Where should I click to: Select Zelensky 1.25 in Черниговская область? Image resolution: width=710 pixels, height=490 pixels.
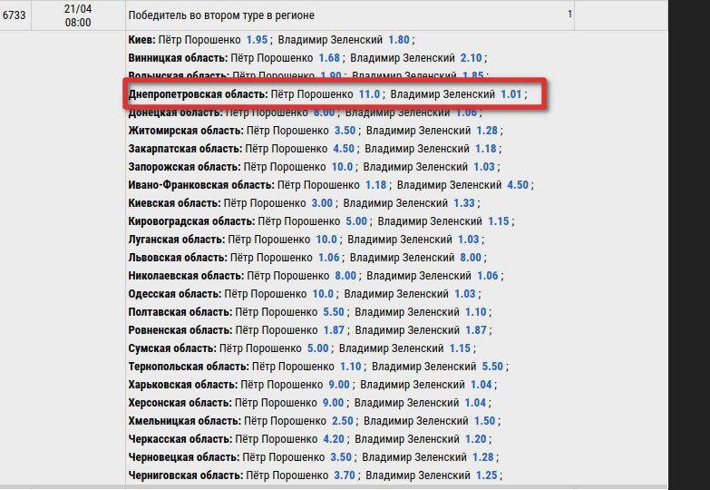tap(487, 475)
